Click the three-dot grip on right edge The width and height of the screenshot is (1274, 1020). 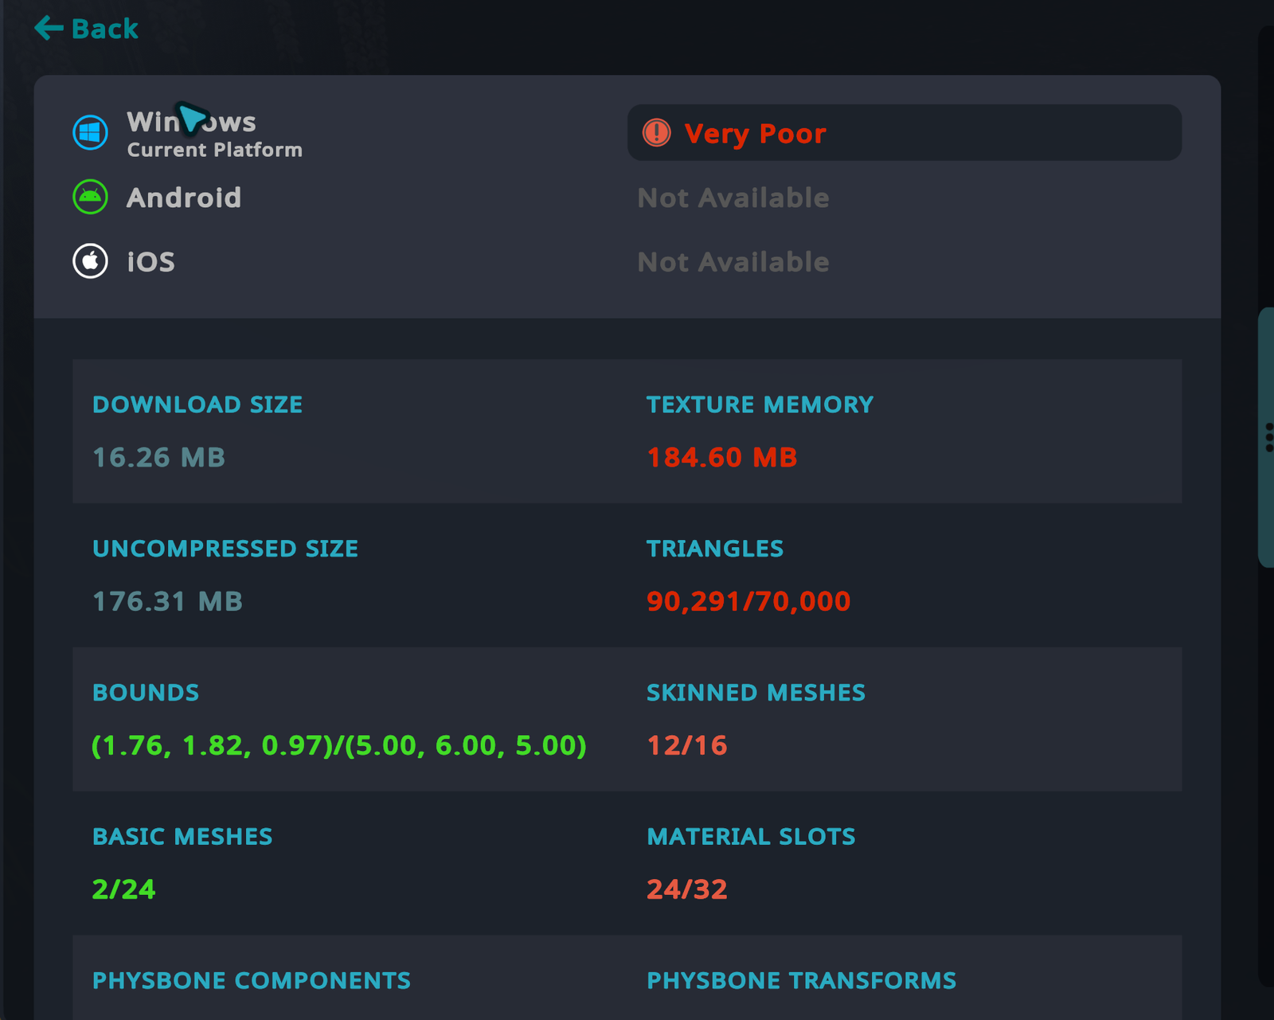point(1268,438)
